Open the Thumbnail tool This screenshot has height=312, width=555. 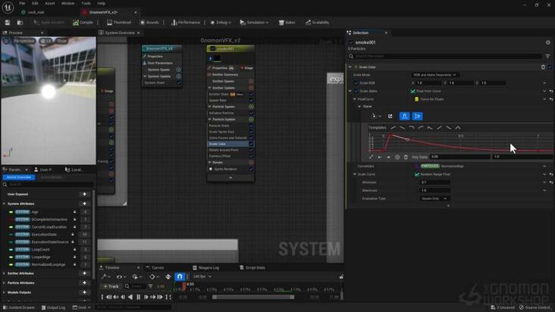pyautogui.click(x=120, y=23)
